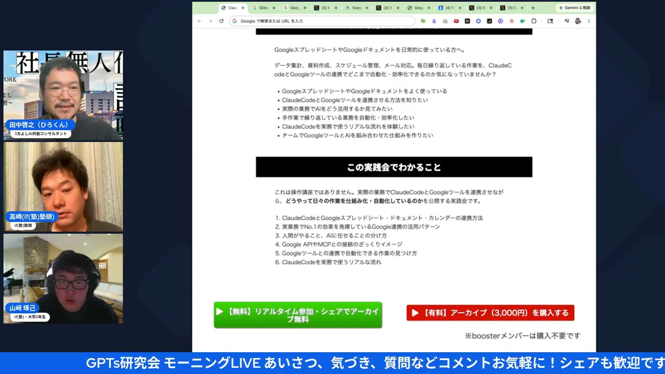665x374 pixels.
Task: Click the red YouTube-style extension icon
Action: (x=456, y=21)
